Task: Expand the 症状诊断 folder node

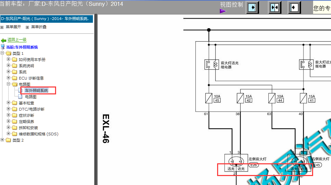Action: coord(9,115)
